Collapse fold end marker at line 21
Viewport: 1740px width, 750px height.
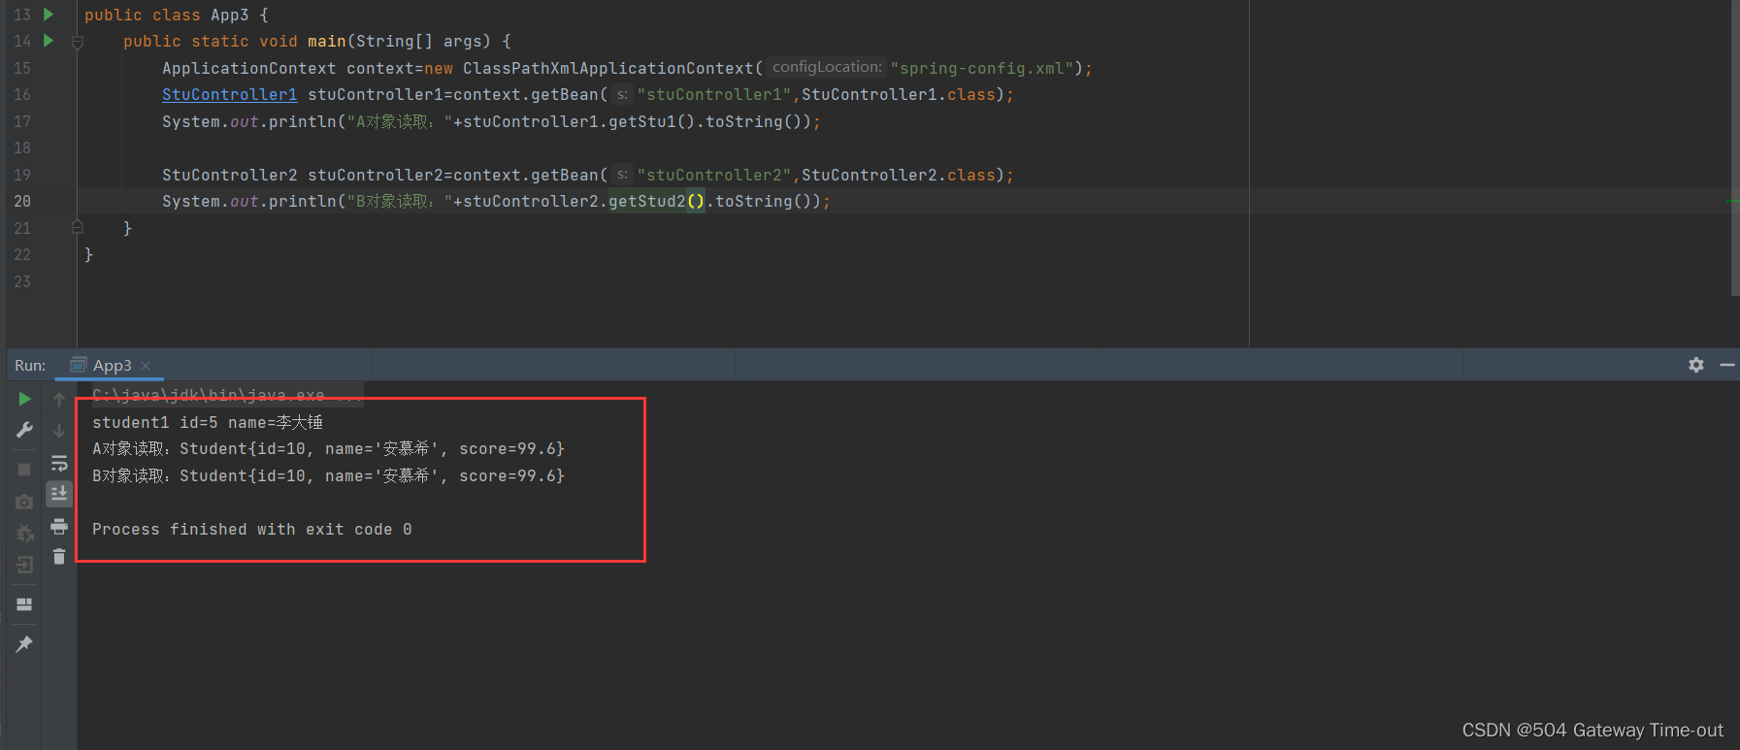(x=78, y=228)
